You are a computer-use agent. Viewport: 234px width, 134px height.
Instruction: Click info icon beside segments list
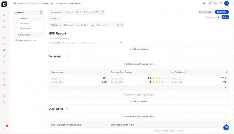[x=103, y=12]
